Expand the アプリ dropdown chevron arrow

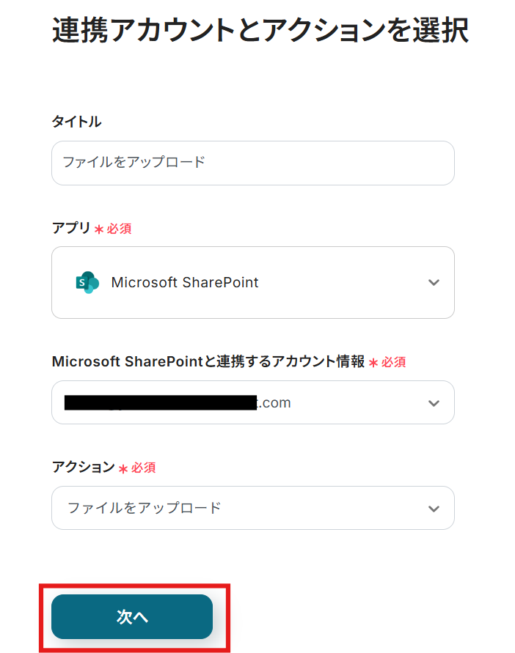(434, 282)
